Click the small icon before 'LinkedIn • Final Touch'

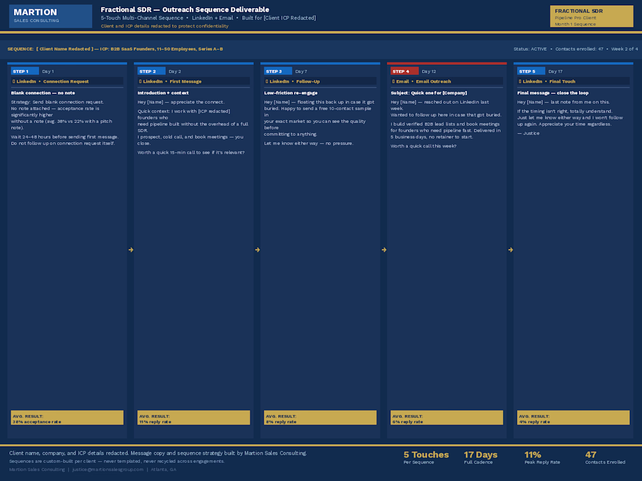point(519,82)
